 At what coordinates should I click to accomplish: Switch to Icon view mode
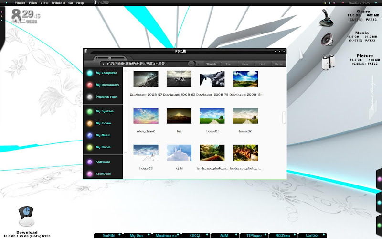[245, 64]
